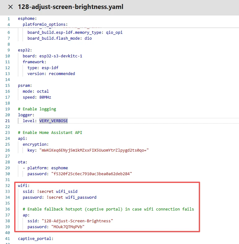Click the speed: 80MHz setting line

(37, 97)
